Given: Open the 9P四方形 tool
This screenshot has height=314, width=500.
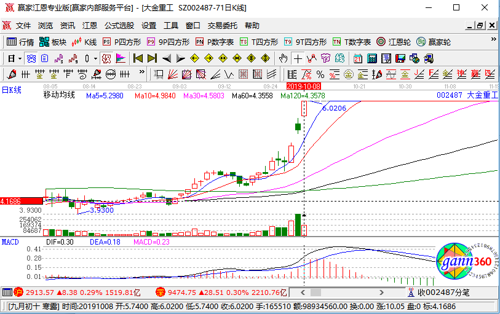Looking at the screenshot, I should coord(169,42).
